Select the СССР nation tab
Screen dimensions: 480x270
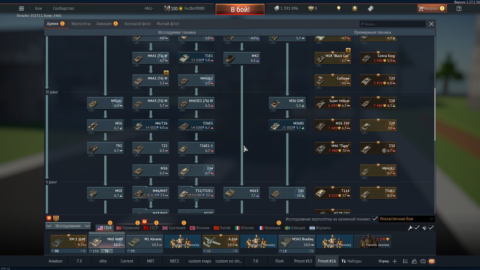tap(151, 228)
